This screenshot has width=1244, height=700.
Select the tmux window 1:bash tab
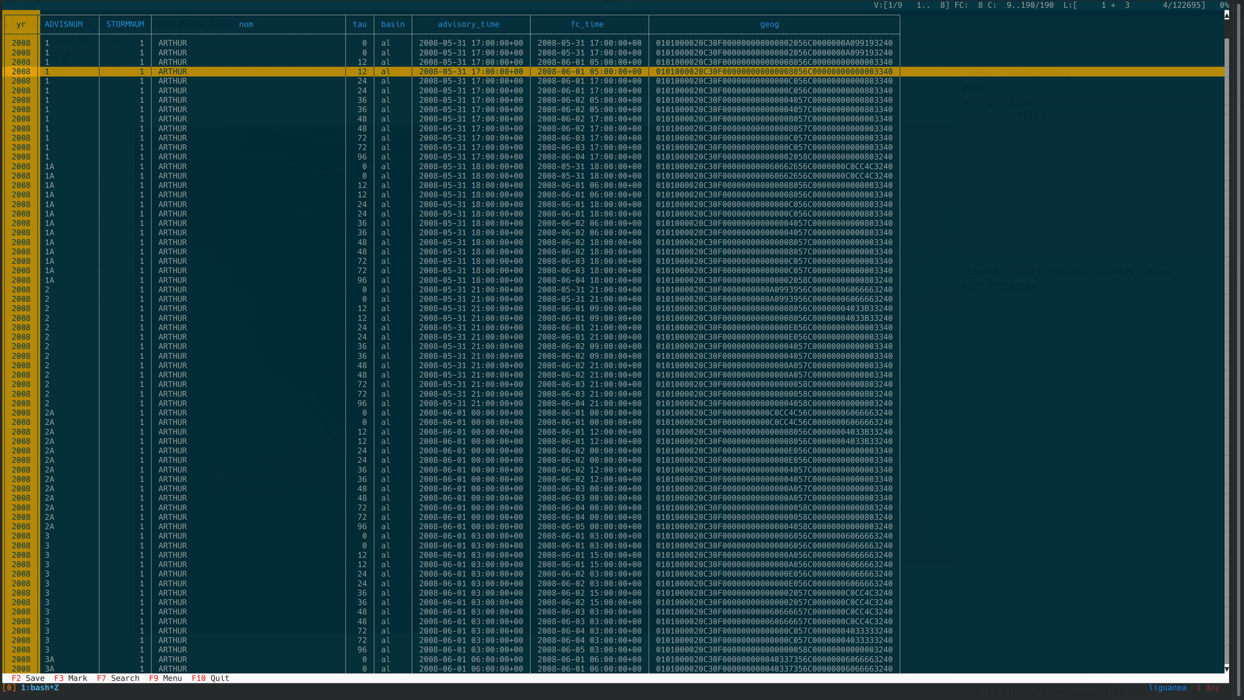[39, 688]
